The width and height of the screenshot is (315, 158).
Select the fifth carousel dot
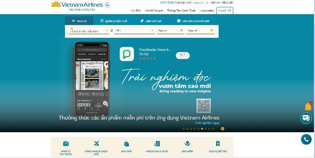(x=198, y=129)
